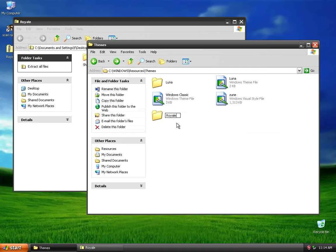Open Shared Documents in Themes Other Places

click(x=115, y=160)
